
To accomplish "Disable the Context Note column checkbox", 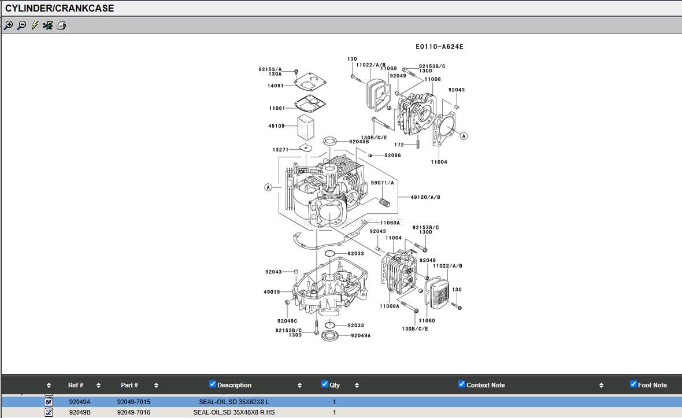I will point(461,384).
